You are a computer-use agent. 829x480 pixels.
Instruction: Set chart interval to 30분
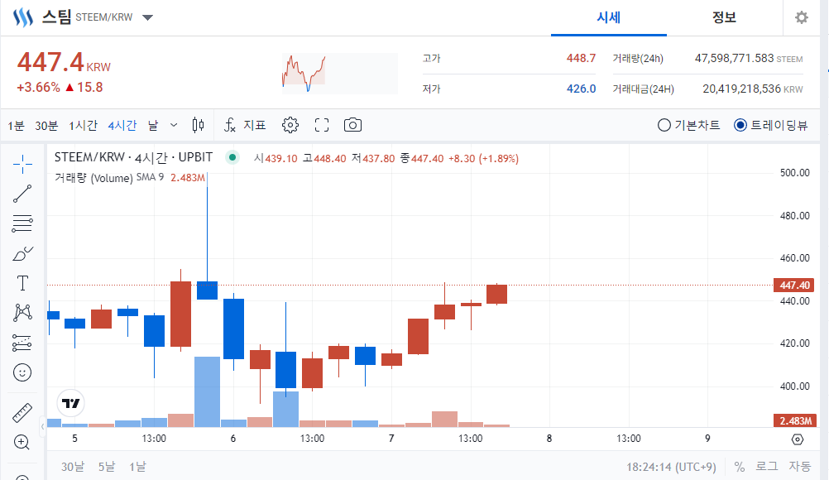[x=46, y=125]
